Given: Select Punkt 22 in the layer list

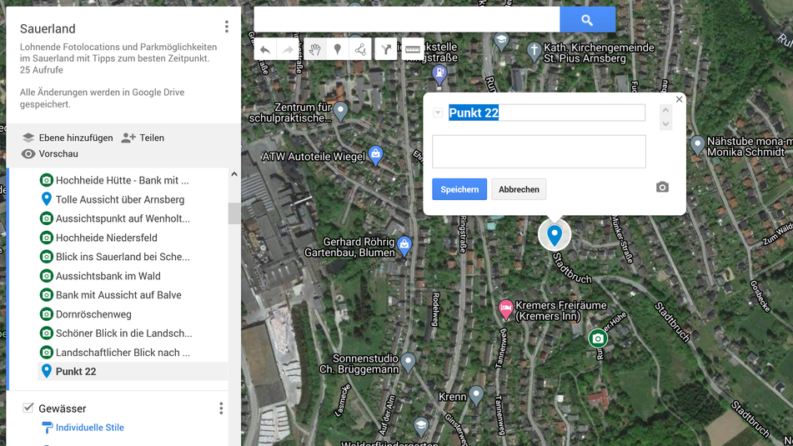Looking at the screenshot, I should click(133, 372).
